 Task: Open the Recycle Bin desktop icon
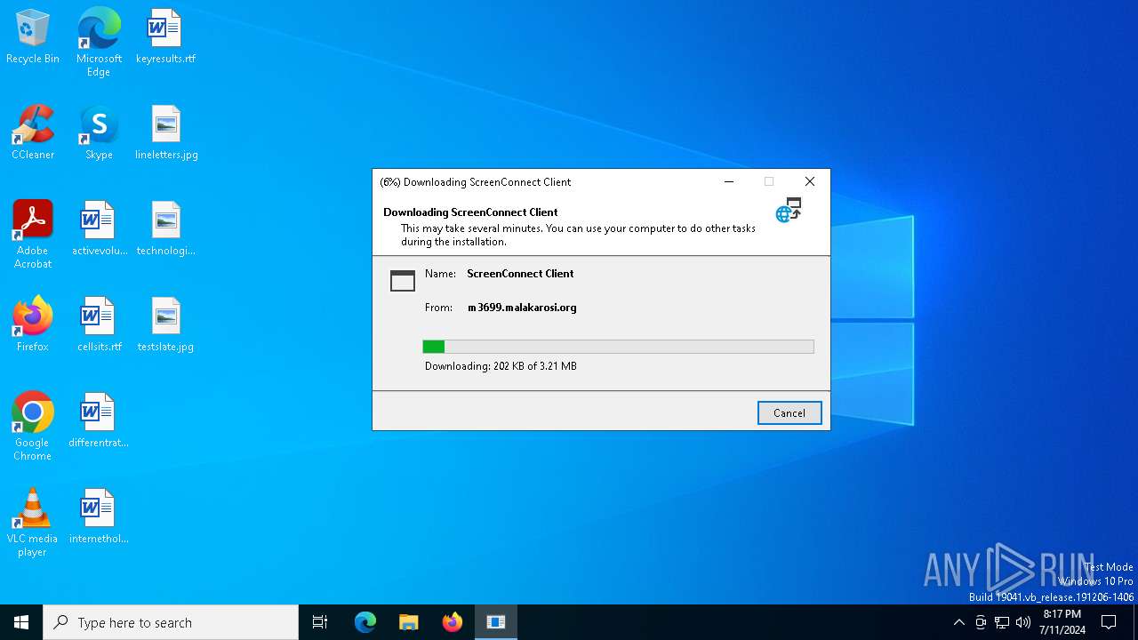(33, 37)
